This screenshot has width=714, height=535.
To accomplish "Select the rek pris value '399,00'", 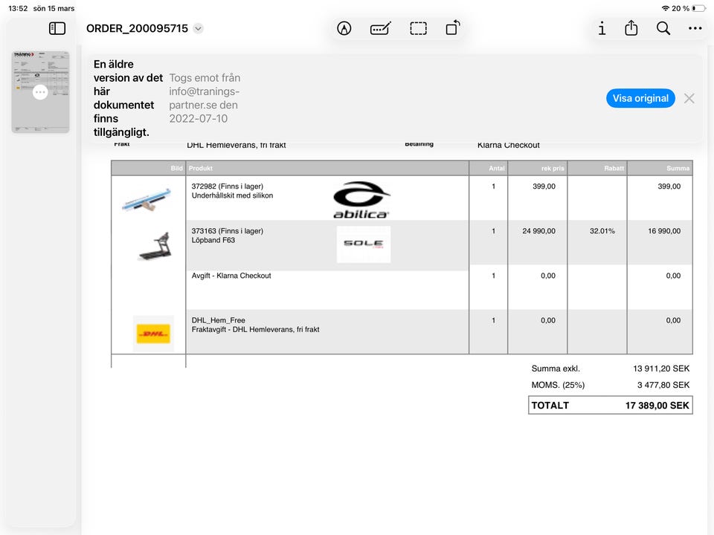I will tap(544, 186).
